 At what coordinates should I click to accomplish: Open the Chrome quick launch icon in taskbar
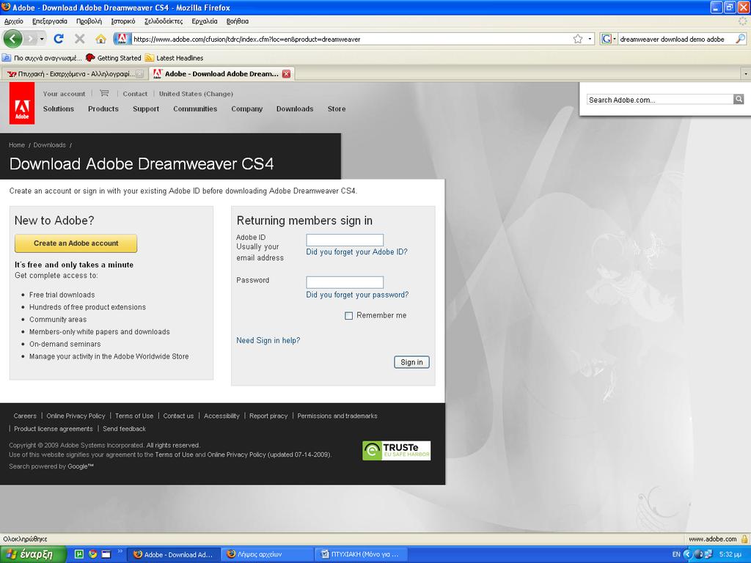(x=92, y=554)
